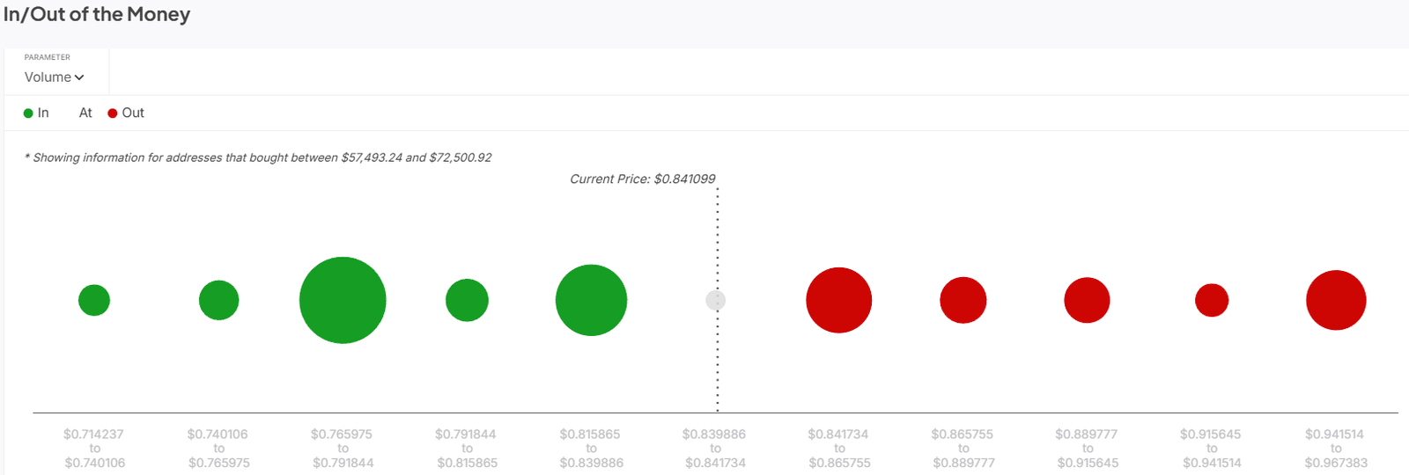
Task: Click the green bubble above $0.815865 range
Action: pos(591,300)
